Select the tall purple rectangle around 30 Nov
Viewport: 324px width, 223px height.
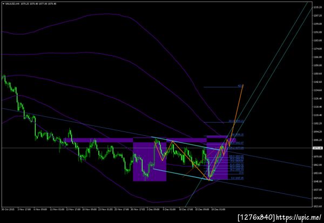tap(150, 159)
